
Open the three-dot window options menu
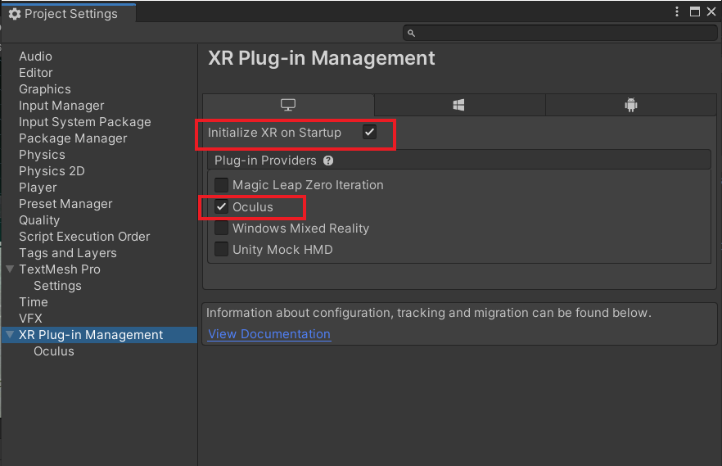coord(676,11)
